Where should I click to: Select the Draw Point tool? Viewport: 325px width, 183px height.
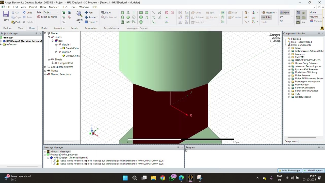point(167,17)
